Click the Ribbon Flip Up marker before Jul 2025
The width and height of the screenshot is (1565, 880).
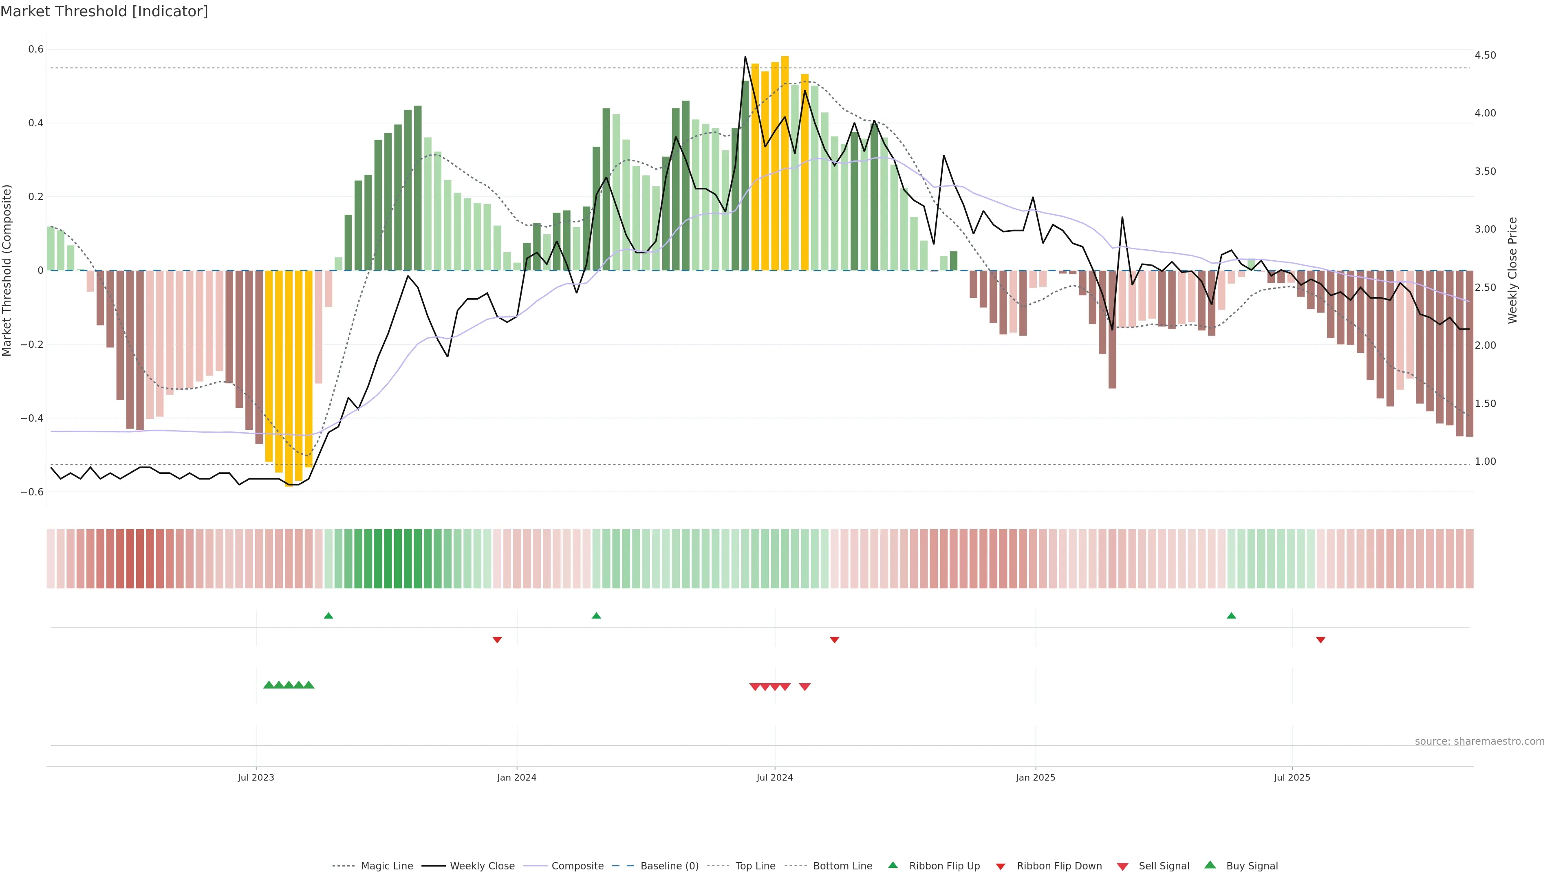point(1232,616)
